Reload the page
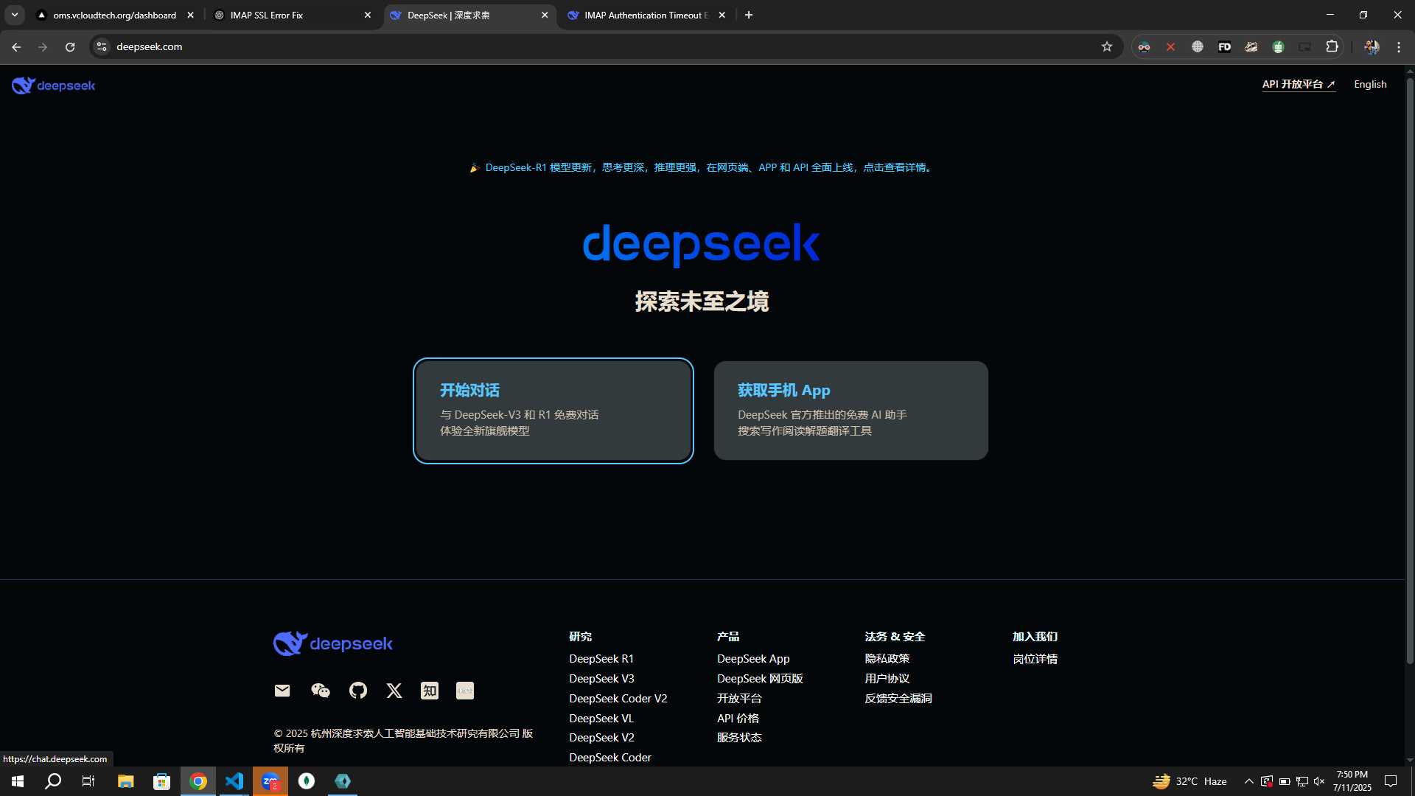 pyautogui.click(x=70, y=46)
